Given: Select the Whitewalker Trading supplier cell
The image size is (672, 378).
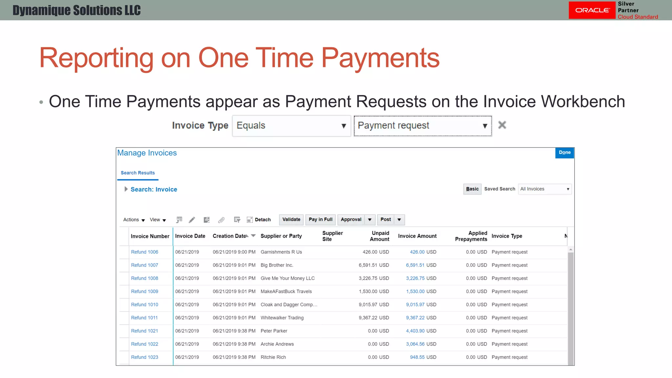Looking at the screenshot, I should tap(282, 318).
